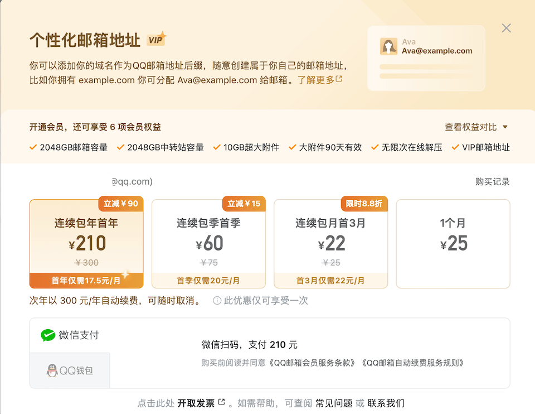Click the checkmark beside 2048GB邮箱容量

(33, 147)
